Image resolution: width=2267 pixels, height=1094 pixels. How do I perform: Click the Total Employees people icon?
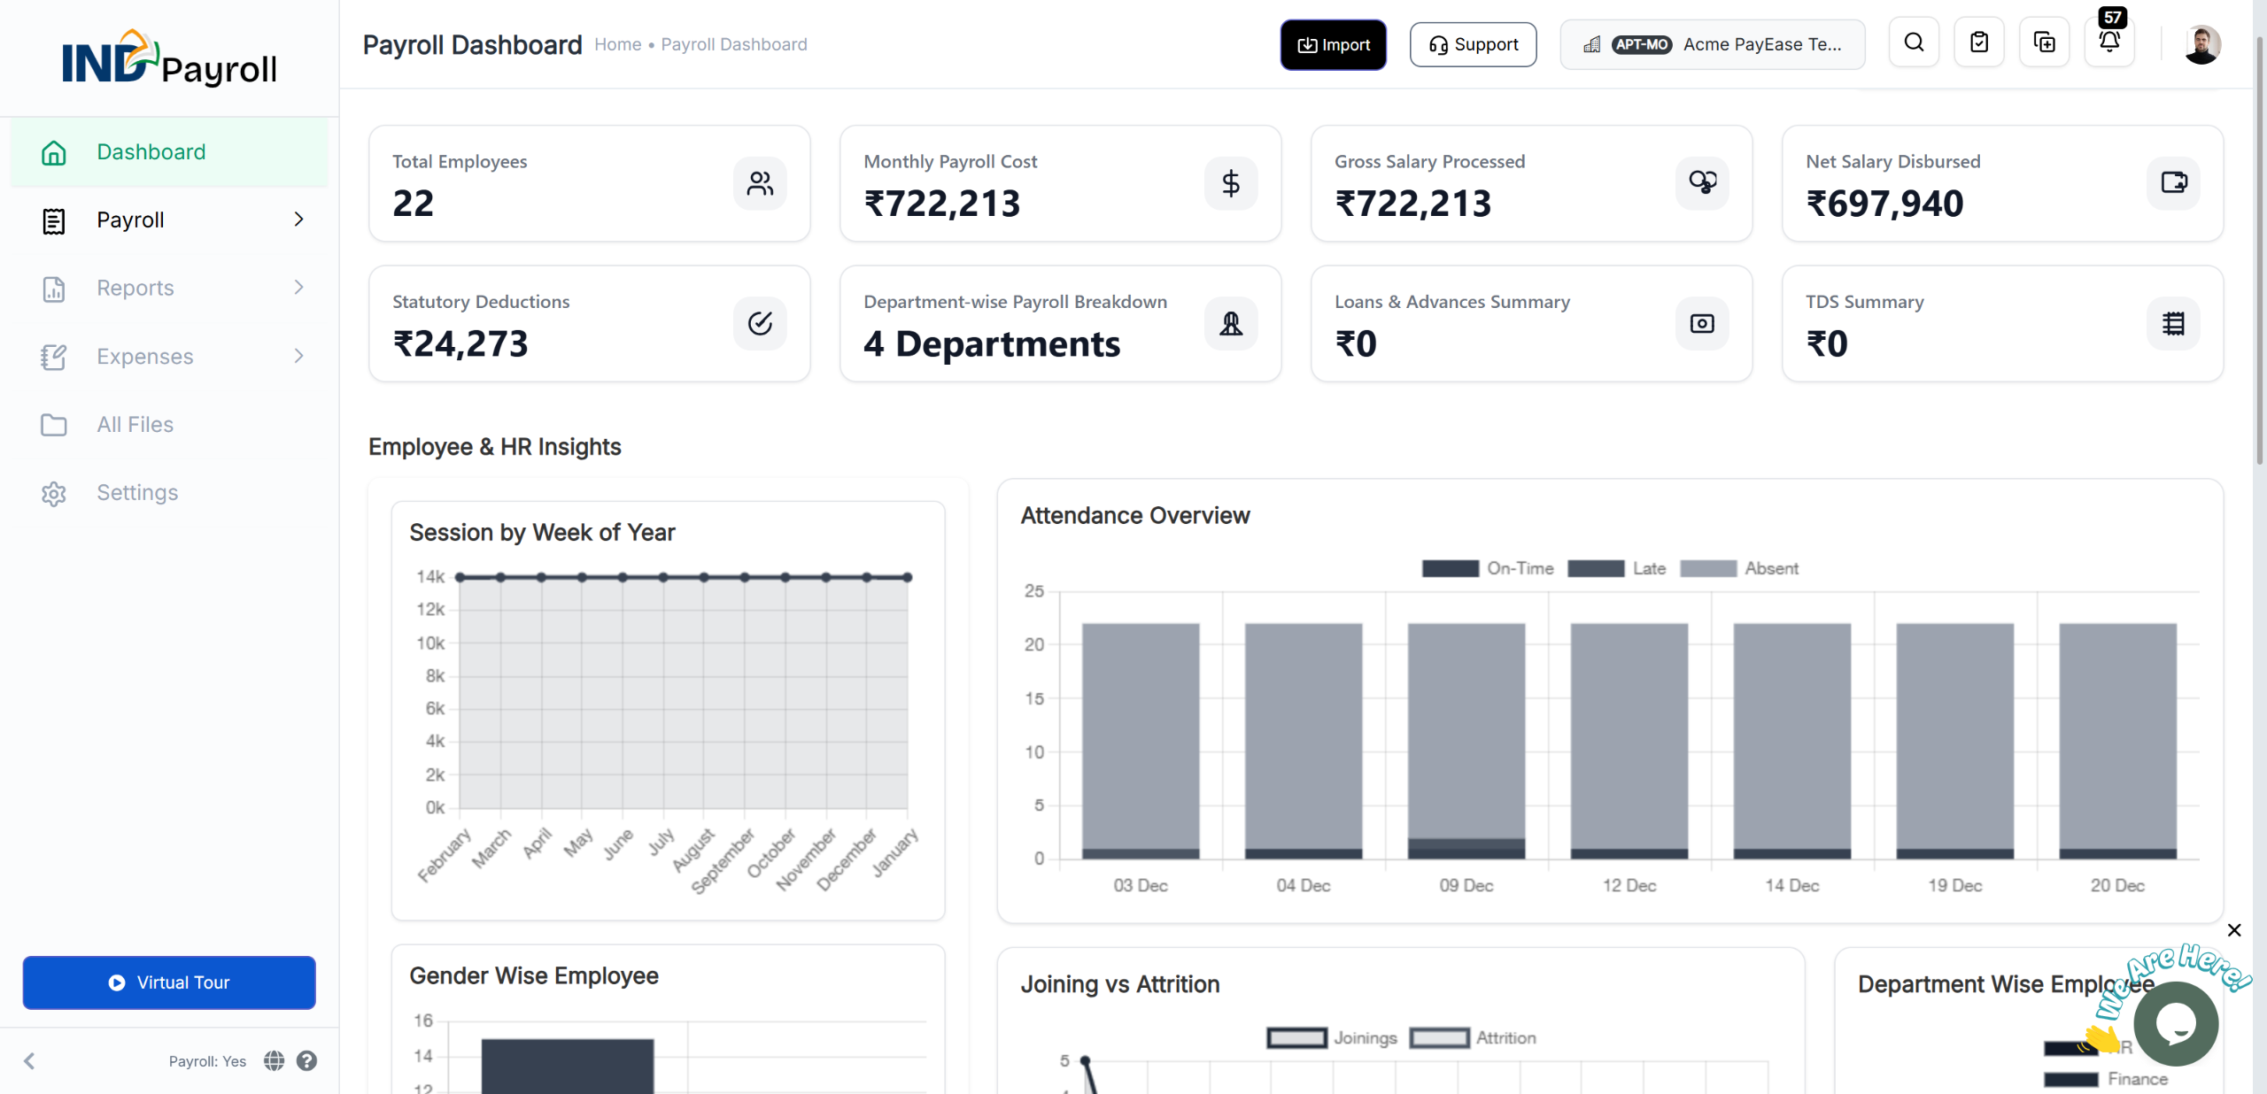click(x=760, y=183)
